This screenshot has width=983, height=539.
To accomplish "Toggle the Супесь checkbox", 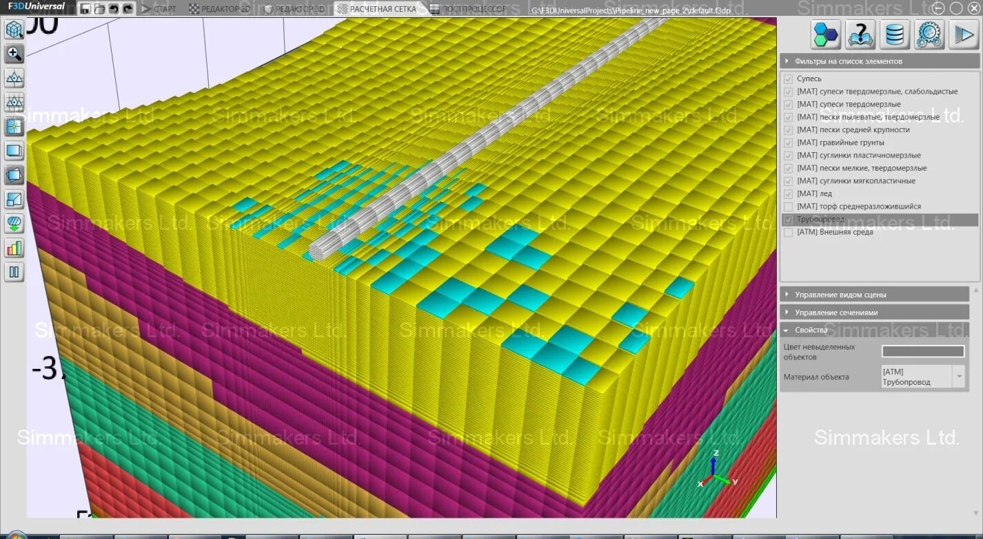I will 789,79.
